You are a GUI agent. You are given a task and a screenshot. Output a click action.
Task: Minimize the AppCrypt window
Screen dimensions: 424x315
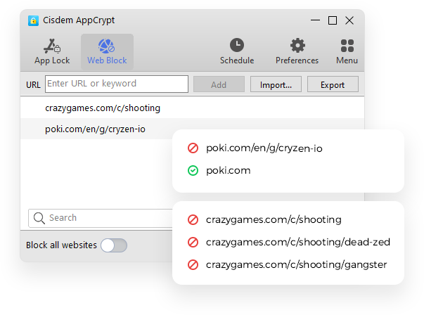pyautogui.click(x=315, y=20)
